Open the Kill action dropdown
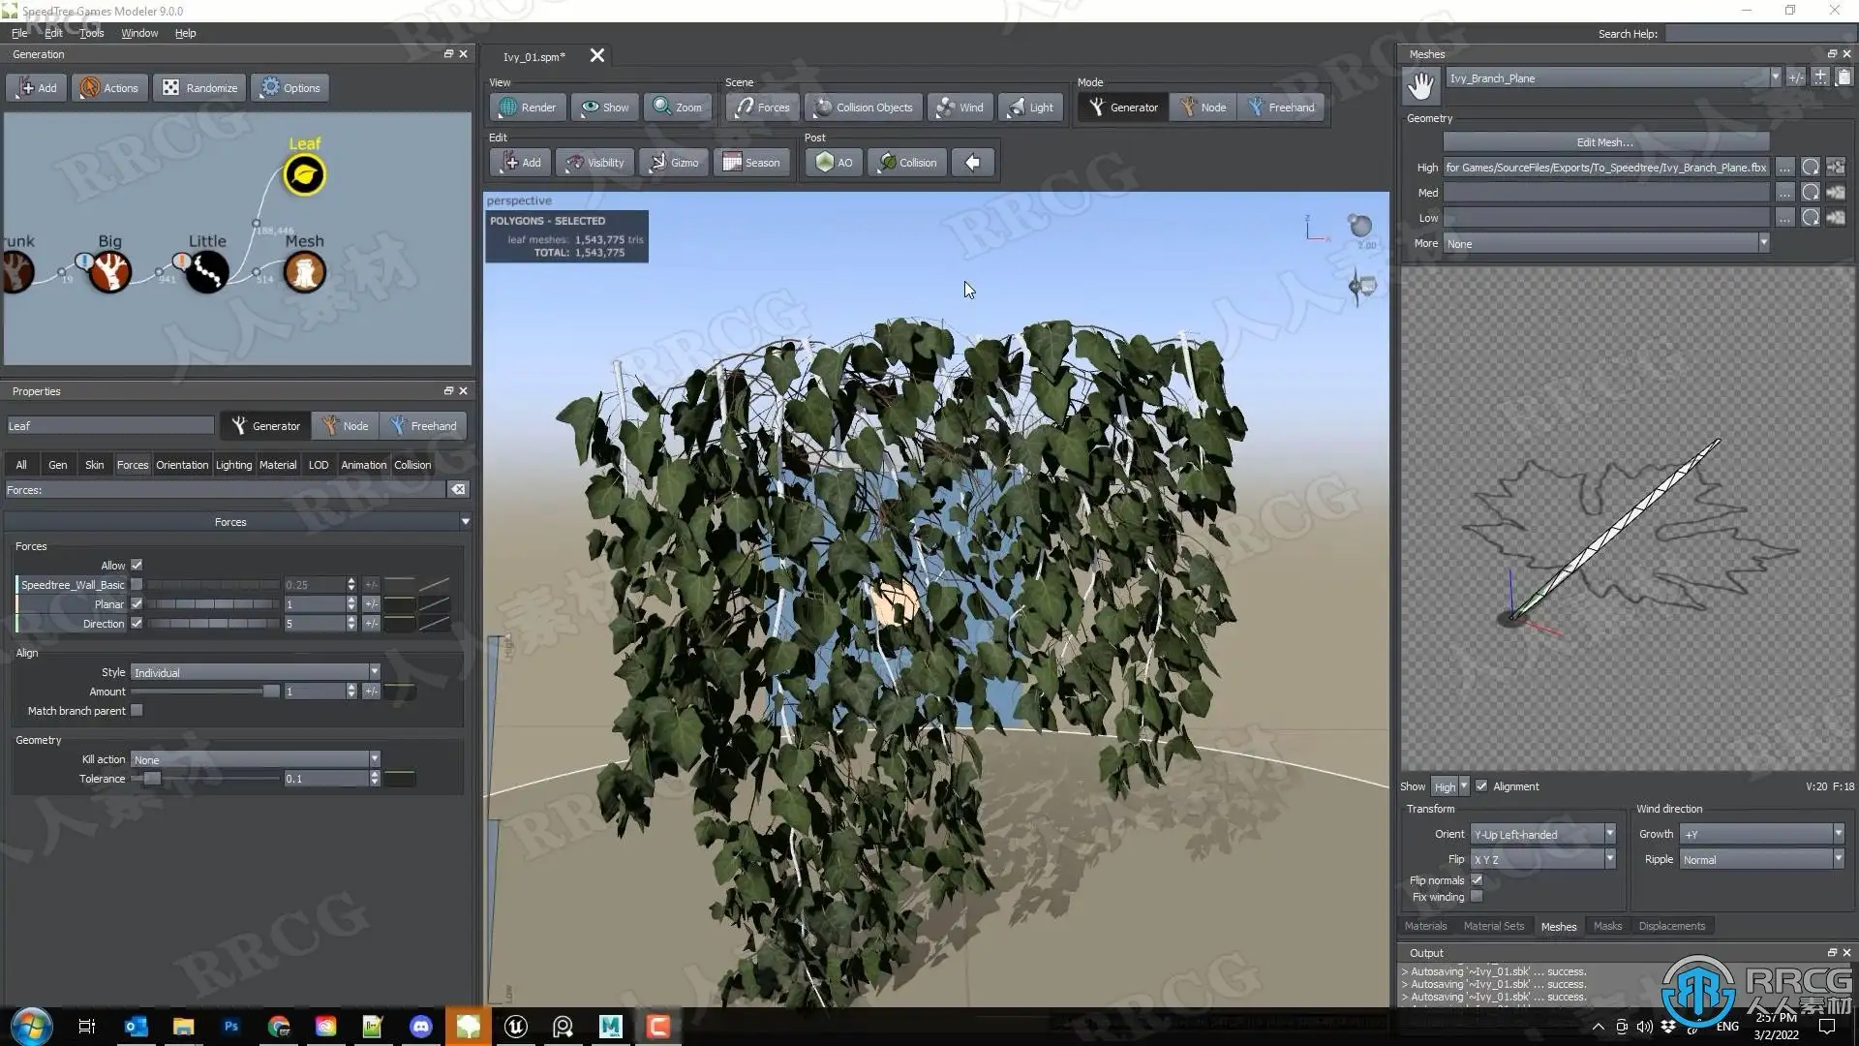The image size is (1859, 1046). (256, 759)
